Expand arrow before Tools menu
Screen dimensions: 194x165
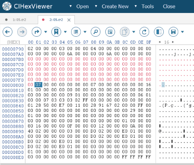136,6
